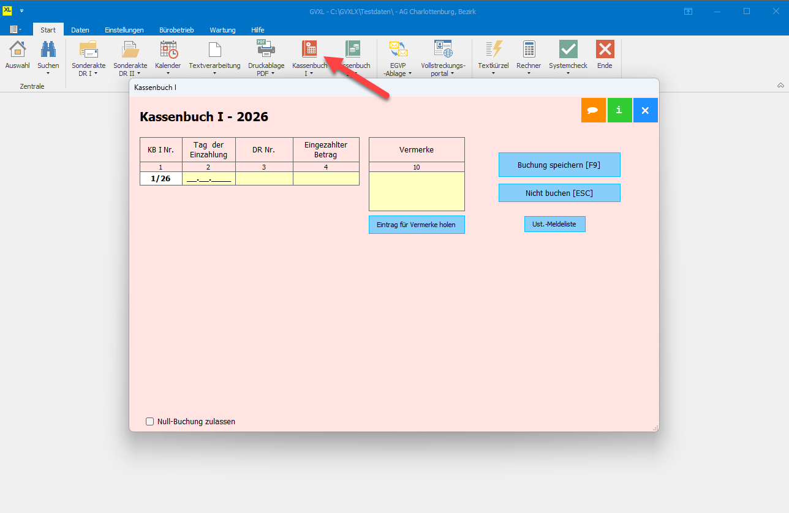Open the Kalender icon
The image size is (789, 513).
coord(168,49)
